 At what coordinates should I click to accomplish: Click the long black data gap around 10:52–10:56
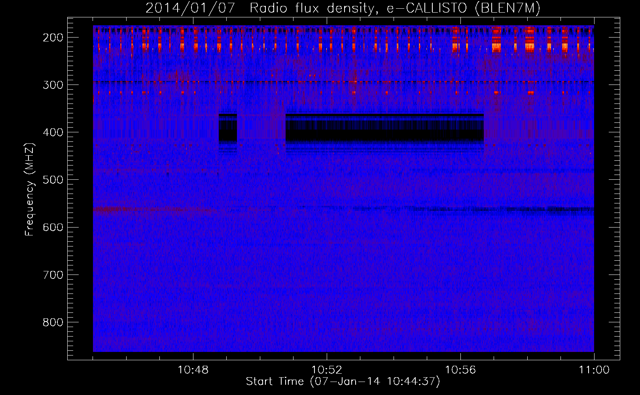[x=384, y=128]
